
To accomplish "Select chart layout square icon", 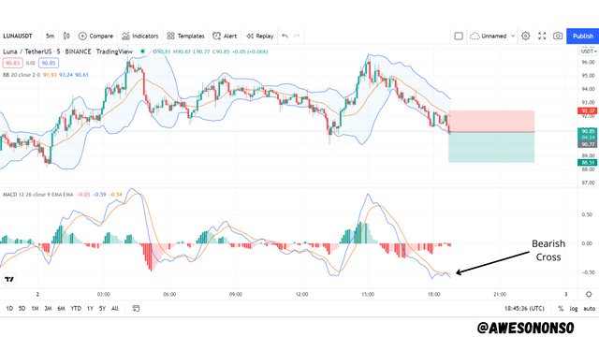I will [x=459, y=36].
